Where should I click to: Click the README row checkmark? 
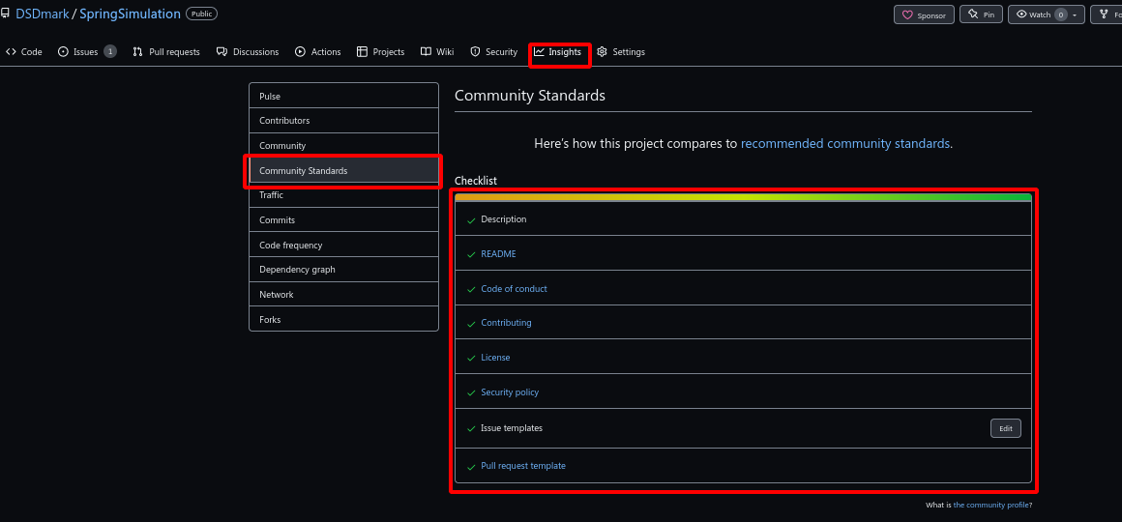pos(471,254)
